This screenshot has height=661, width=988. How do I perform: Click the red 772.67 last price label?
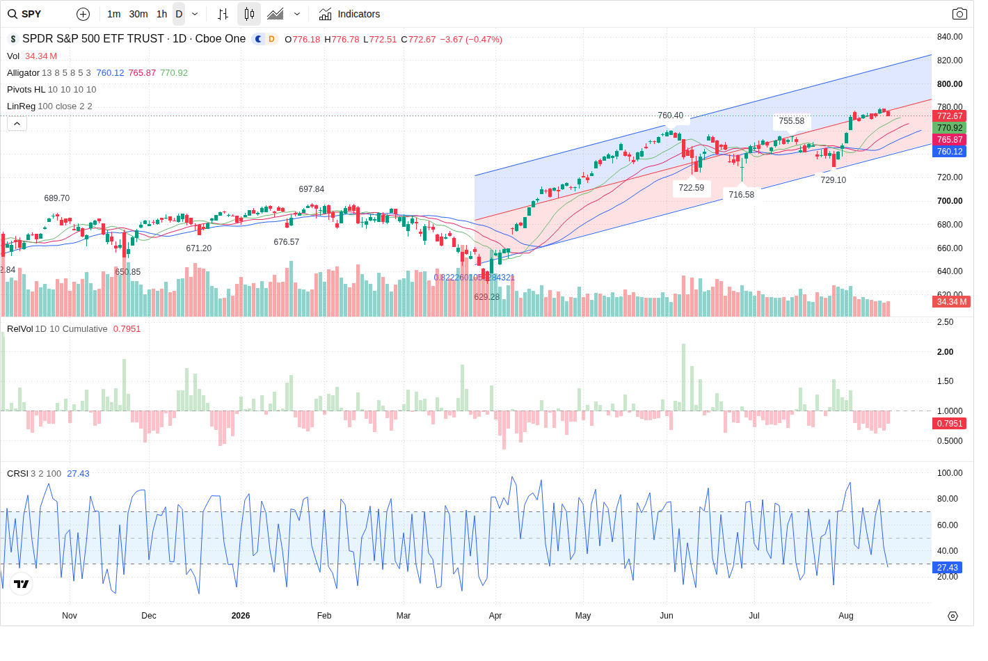950,116
